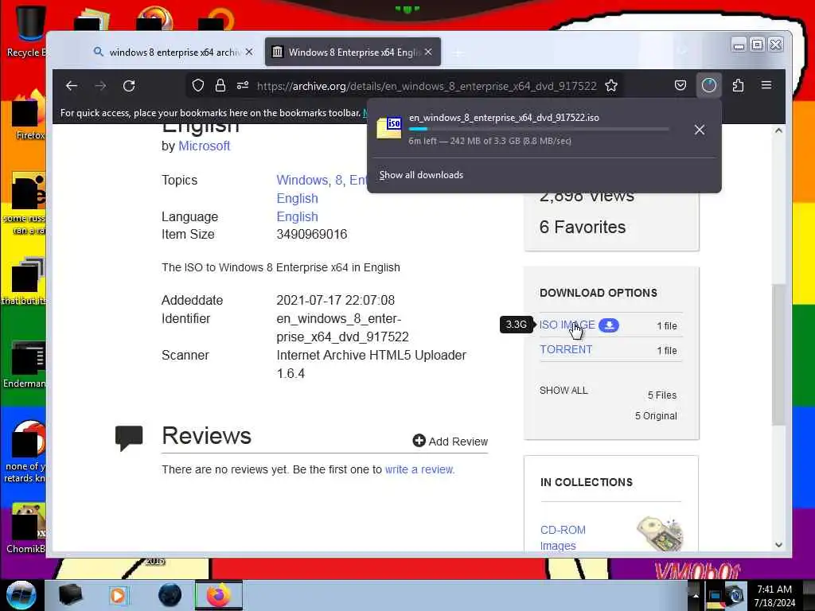Close the search results tab
The height and width of the screenshot is (611, 815).
[x=249, y=52]
